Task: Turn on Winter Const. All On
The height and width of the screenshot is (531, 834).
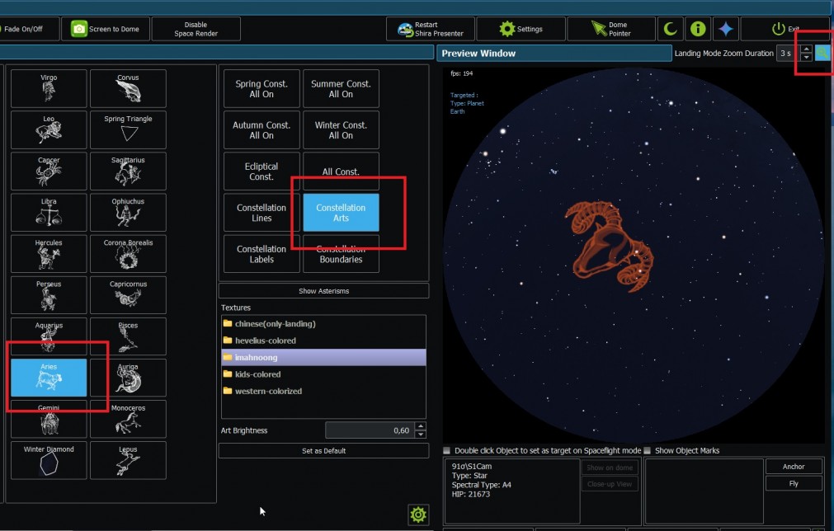Action: tap(341, 130)
